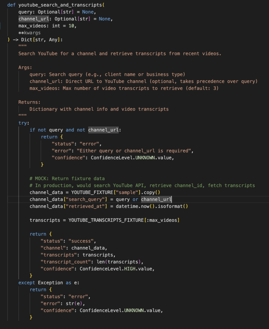Click the try: keyword

[24, 123]
